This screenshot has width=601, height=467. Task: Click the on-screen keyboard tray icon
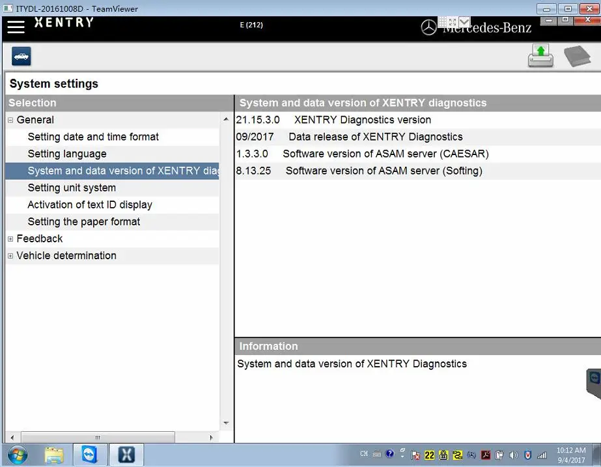tap(377, 455)
